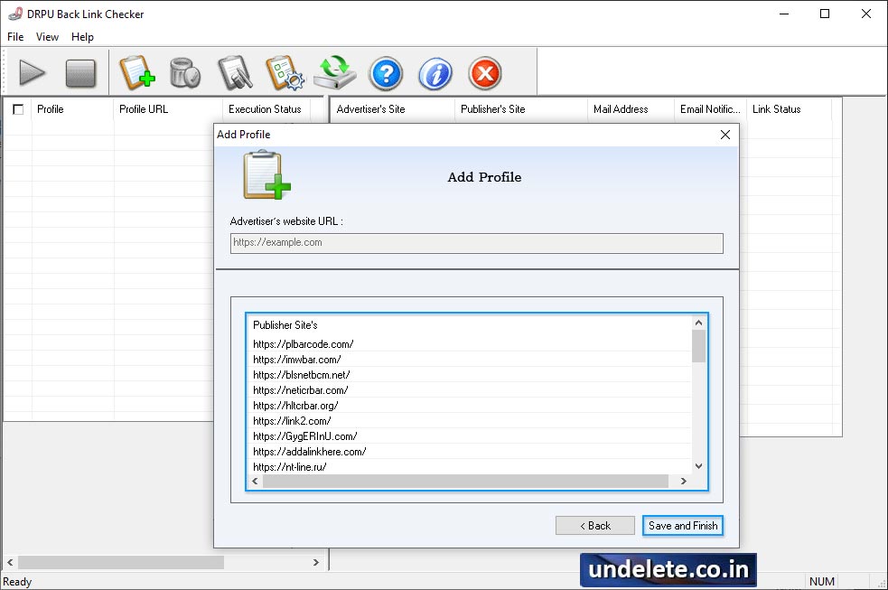The image size is (888, 590).
Task: Open the Help menu
Action: pos(82,37)
